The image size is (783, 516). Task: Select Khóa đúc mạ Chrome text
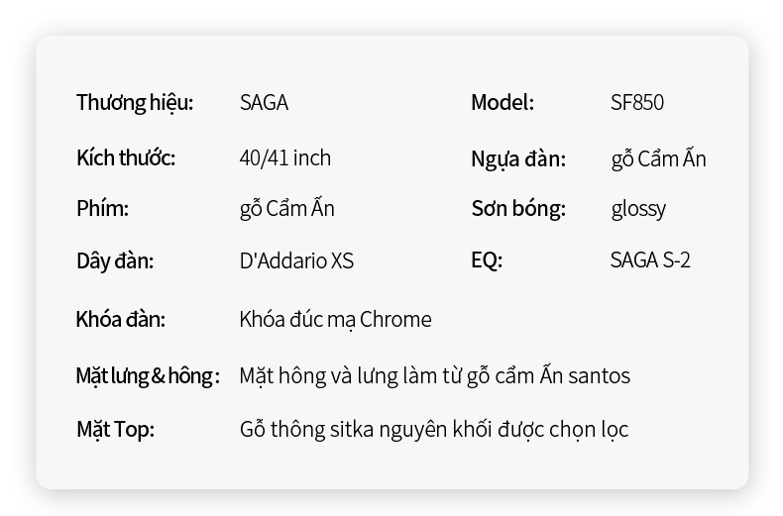[336, 319]
